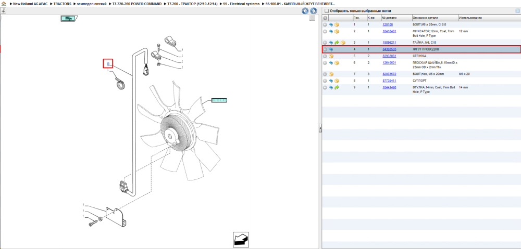
Task: Click the small square button under navigation arrows
Action: pyautogui.click(x=312, y=18)
